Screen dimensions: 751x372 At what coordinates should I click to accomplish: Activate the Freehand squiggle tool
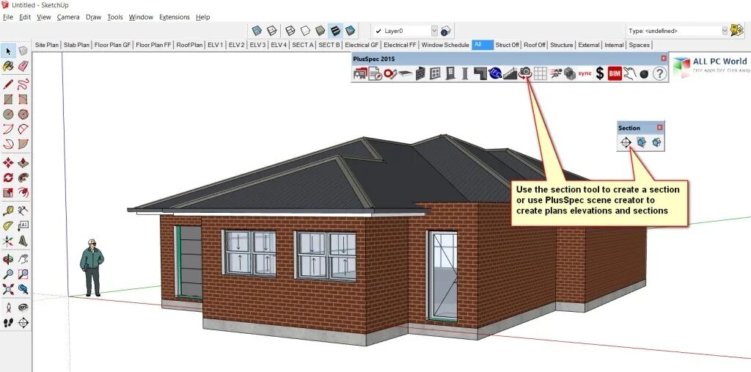pyautogui.click(x=23, y=85)
